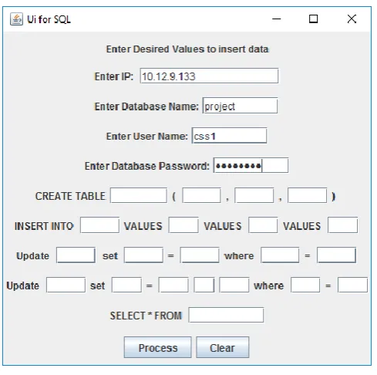The width and height of the screenshot is (377, 375).
Task: Focus the first Update row table field
Action: 76,255
